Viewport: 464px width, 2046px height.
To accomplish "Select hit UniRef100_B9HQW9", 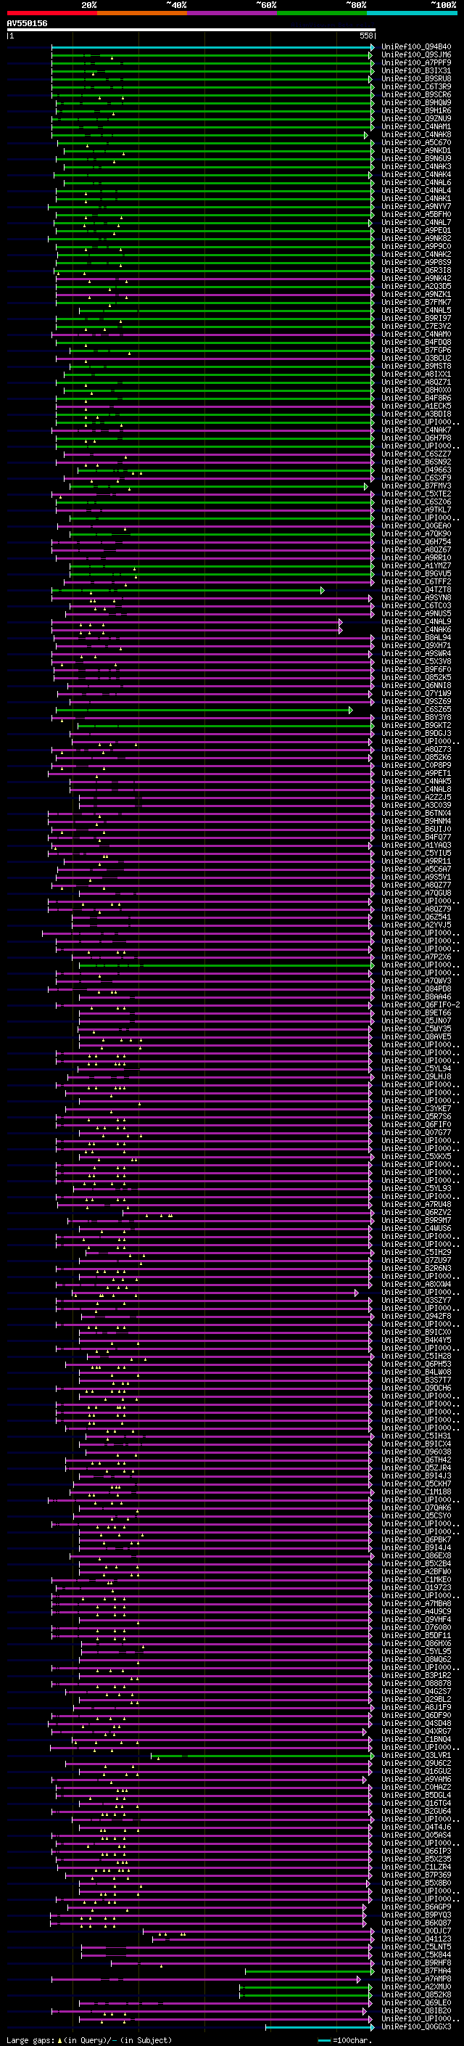I will coord(416,102).
